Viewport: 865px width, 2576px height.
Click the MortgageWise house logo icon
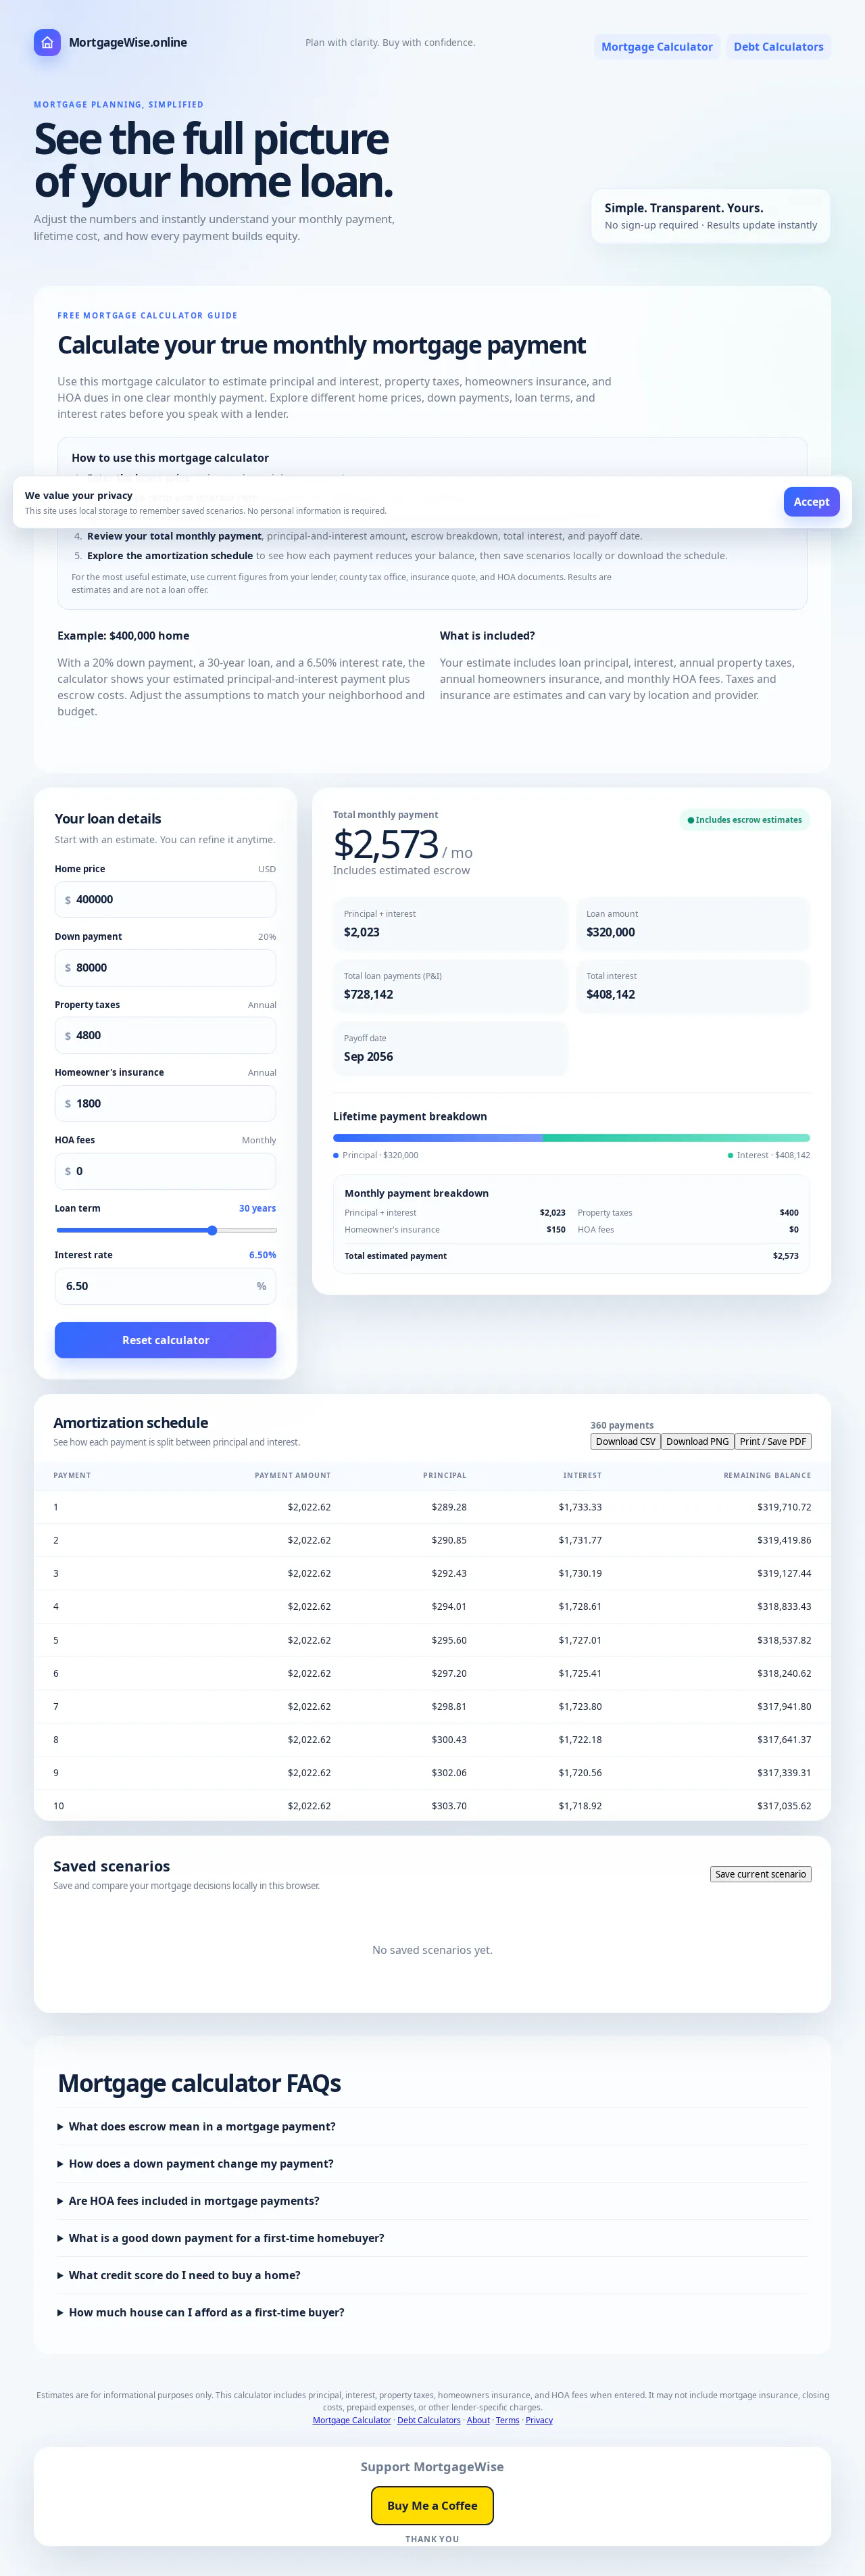click(x=47, y=43)
